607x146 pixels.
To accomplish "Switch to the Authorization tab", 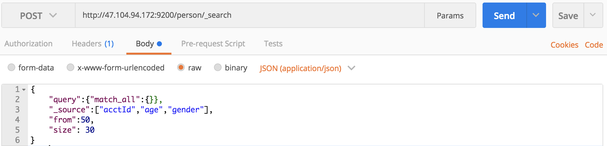I will (29, 44).
